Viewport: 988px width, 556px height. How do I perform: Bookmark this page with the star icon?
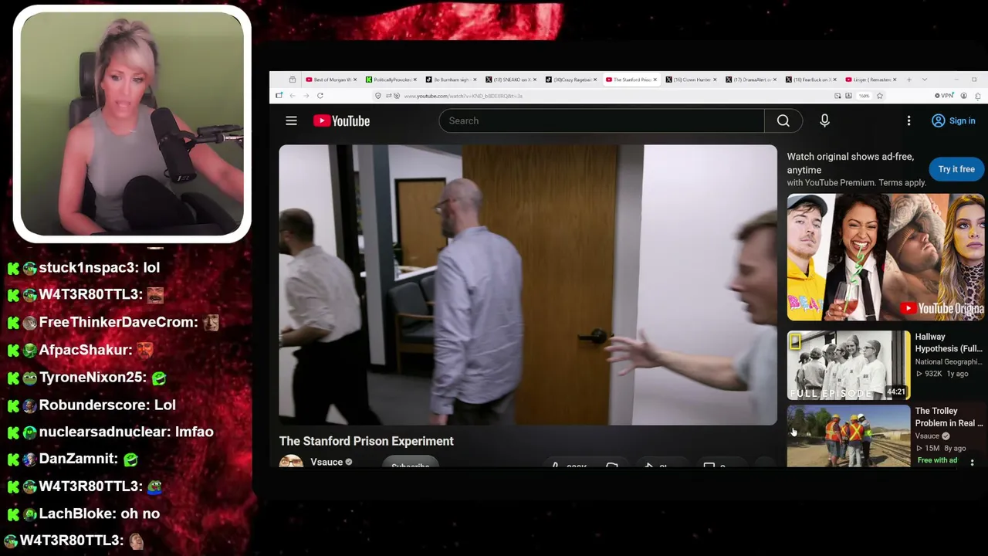(879, 96)
